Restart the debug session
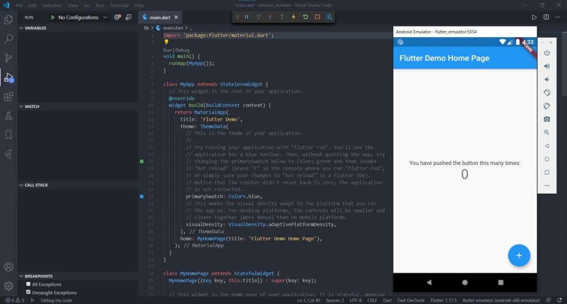 [306, 17]
